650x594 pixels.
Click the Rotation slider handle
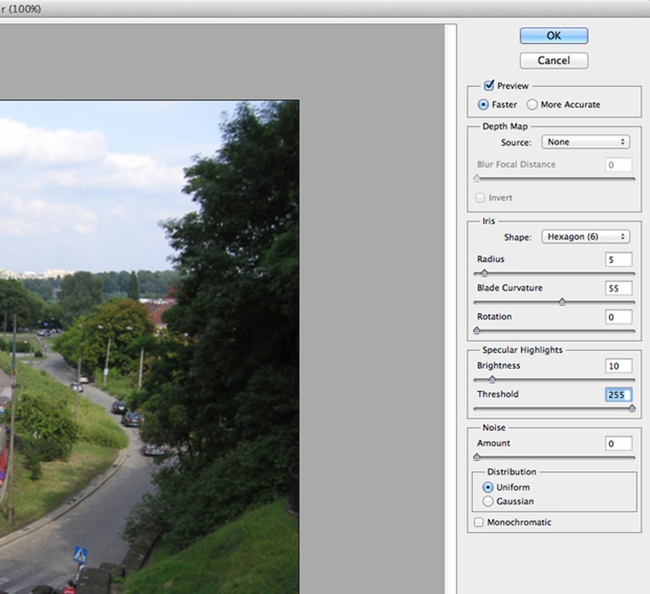476,330
